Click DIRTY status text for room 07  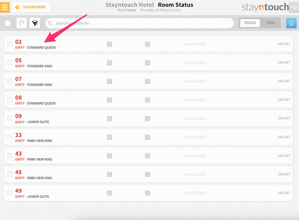point(20,85)
